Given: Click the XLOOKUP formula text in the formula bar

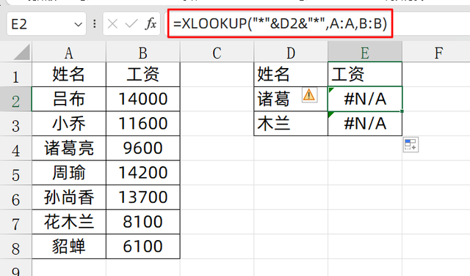Looking at the screenshot, I should click(281, 23).
